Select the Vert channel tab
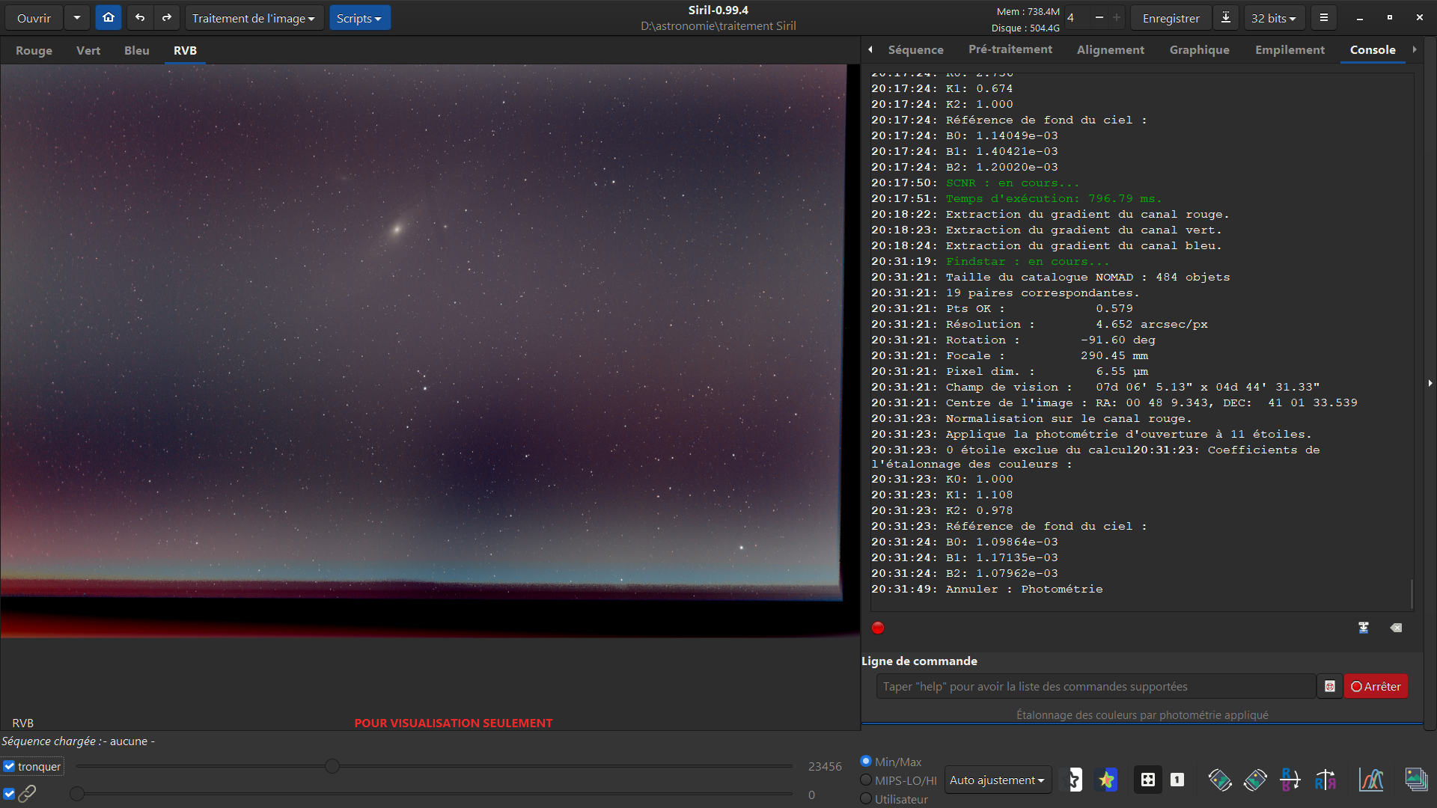Viewport: 1437px width, 808px height. 88,51
